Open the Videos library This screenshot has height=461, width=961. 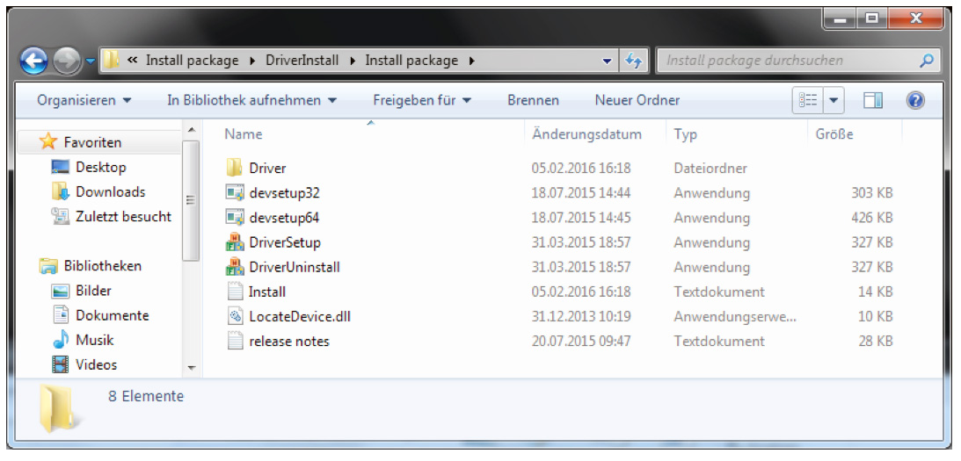96,364
